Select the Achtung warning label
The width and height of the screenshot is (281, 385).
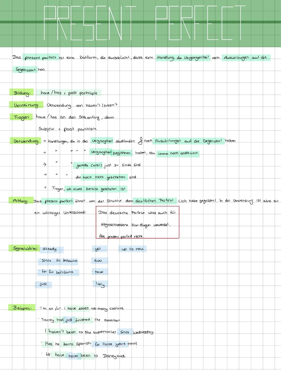(21, 201)
